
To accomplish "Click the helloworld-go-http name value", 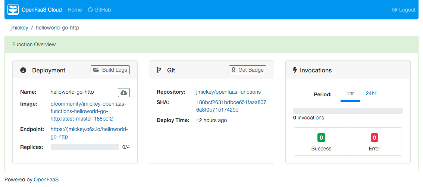I will click(72, 92).
